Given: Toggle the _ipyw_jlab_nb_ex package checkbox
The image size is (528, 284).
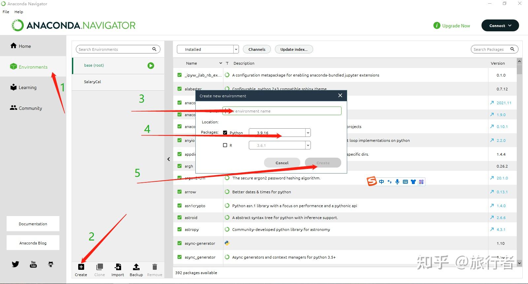Looking at the screenshot, I should (180, 75).
